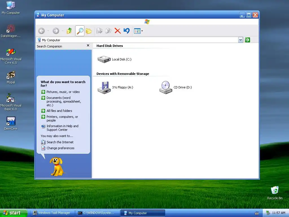289x217 pixels.
Task: Switch to Windows Task Manager taskbar button
Action: pos(52,213)
